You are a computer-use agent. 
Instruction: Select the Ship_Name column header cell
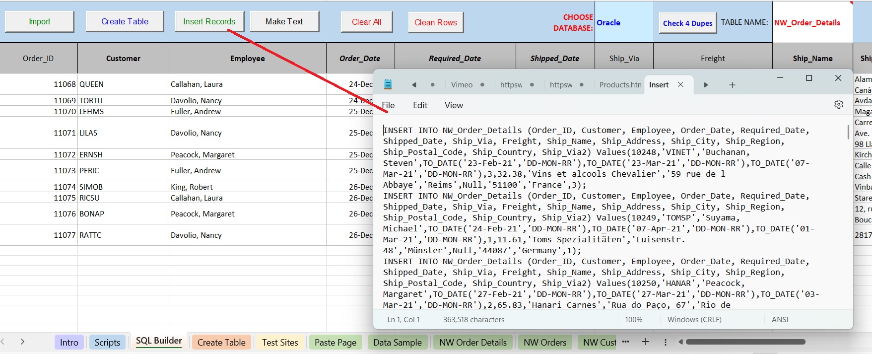pyautogui.click(x=812, y=59)
